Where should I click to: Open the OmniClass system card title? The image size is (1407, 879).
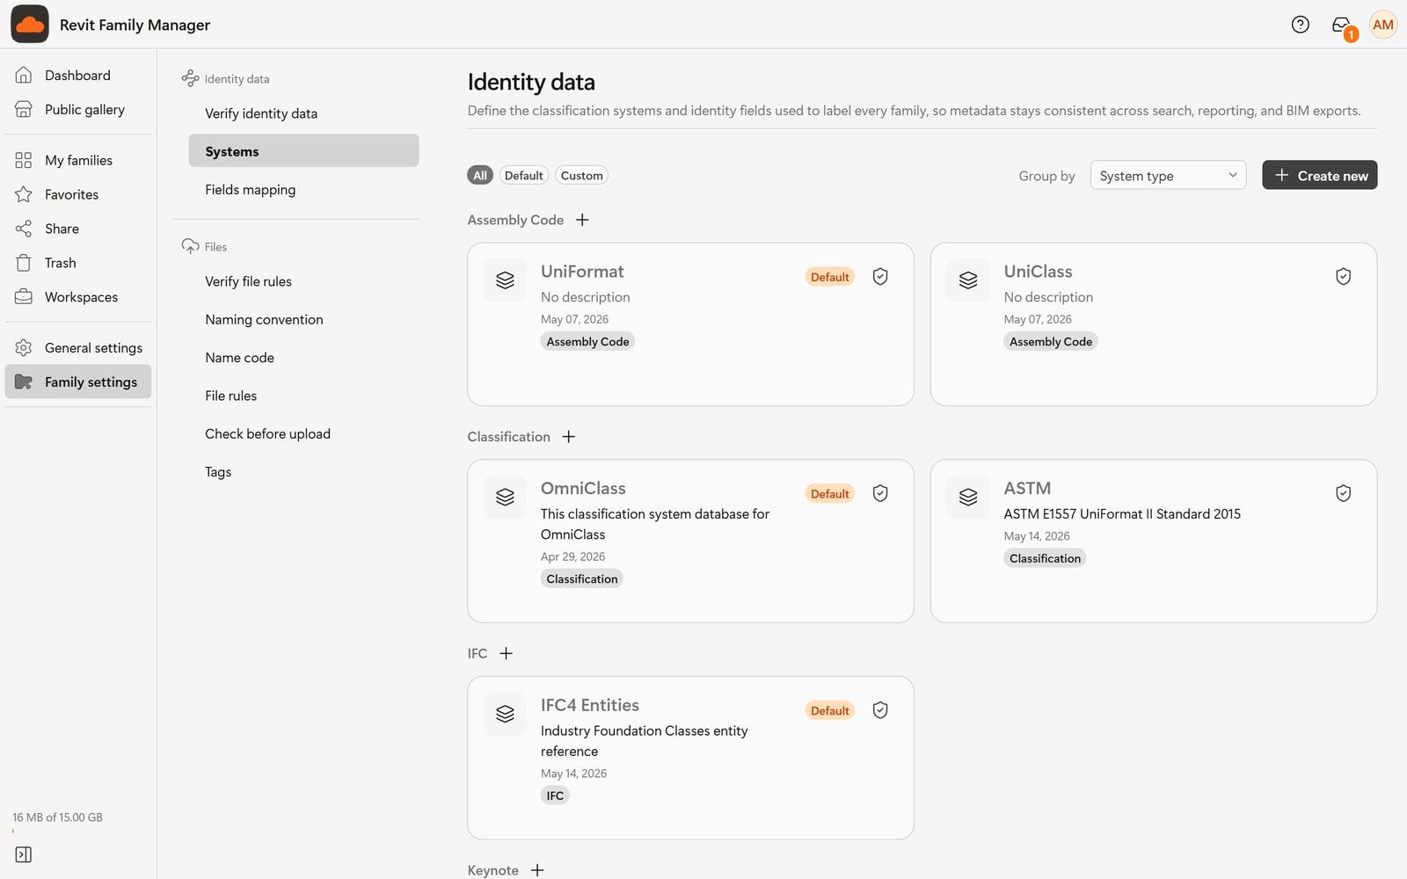click(583, 489)
